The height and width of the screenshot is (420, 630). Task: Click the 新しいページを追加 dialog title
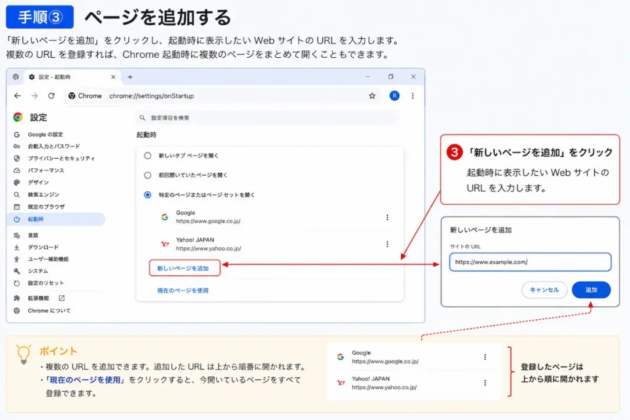[x=480, y=230]
